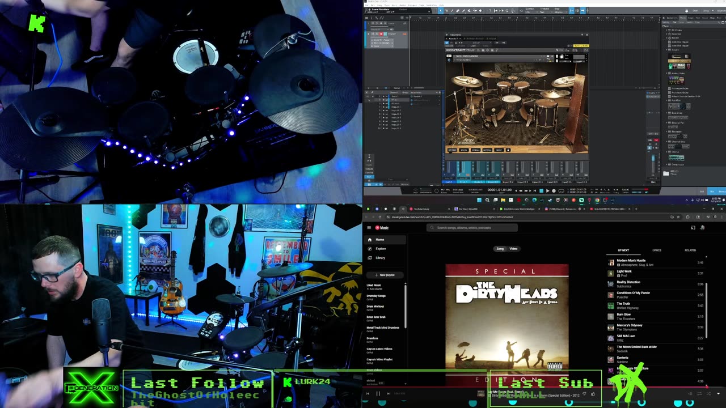The height and width of the screenshot is (408, 726).
Task: Like the current song with thumbs up
Action: (x=593, y=394)
